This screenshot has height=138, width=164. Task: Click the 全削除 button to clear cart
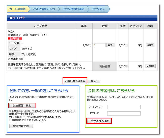(150, 66)
